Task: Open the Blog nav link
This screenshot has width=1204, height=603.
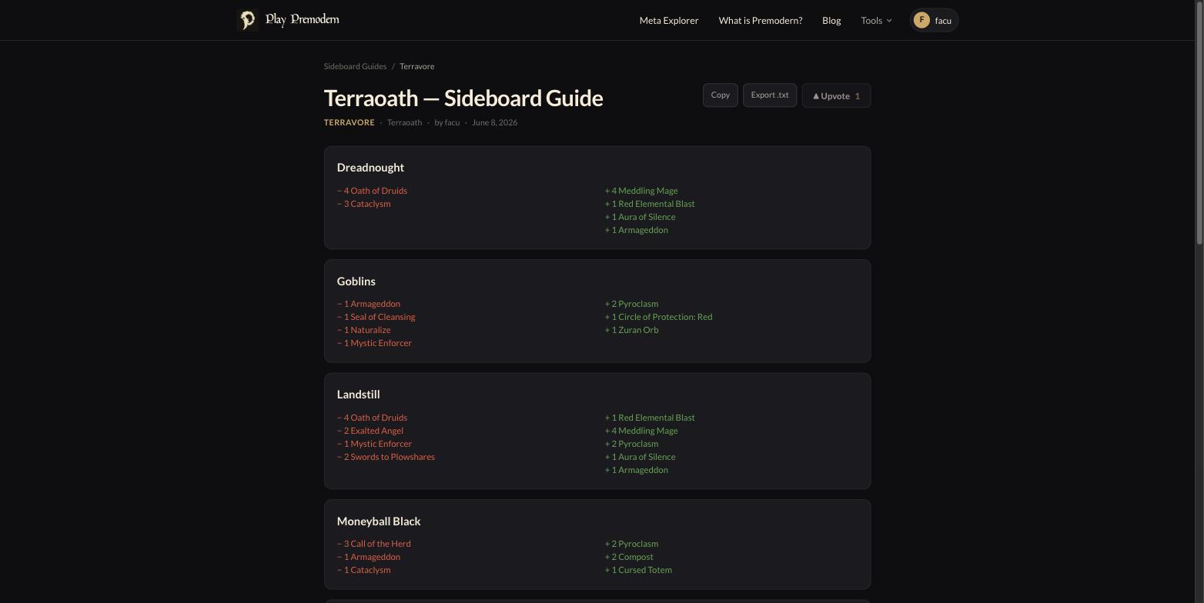Action: coord(831,21)
